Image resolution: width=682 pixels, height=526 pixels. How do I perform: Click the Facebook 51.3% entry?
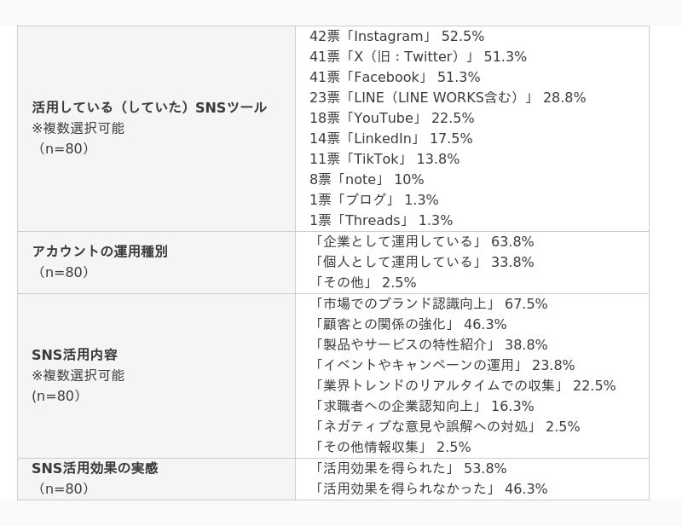[395, 77]
